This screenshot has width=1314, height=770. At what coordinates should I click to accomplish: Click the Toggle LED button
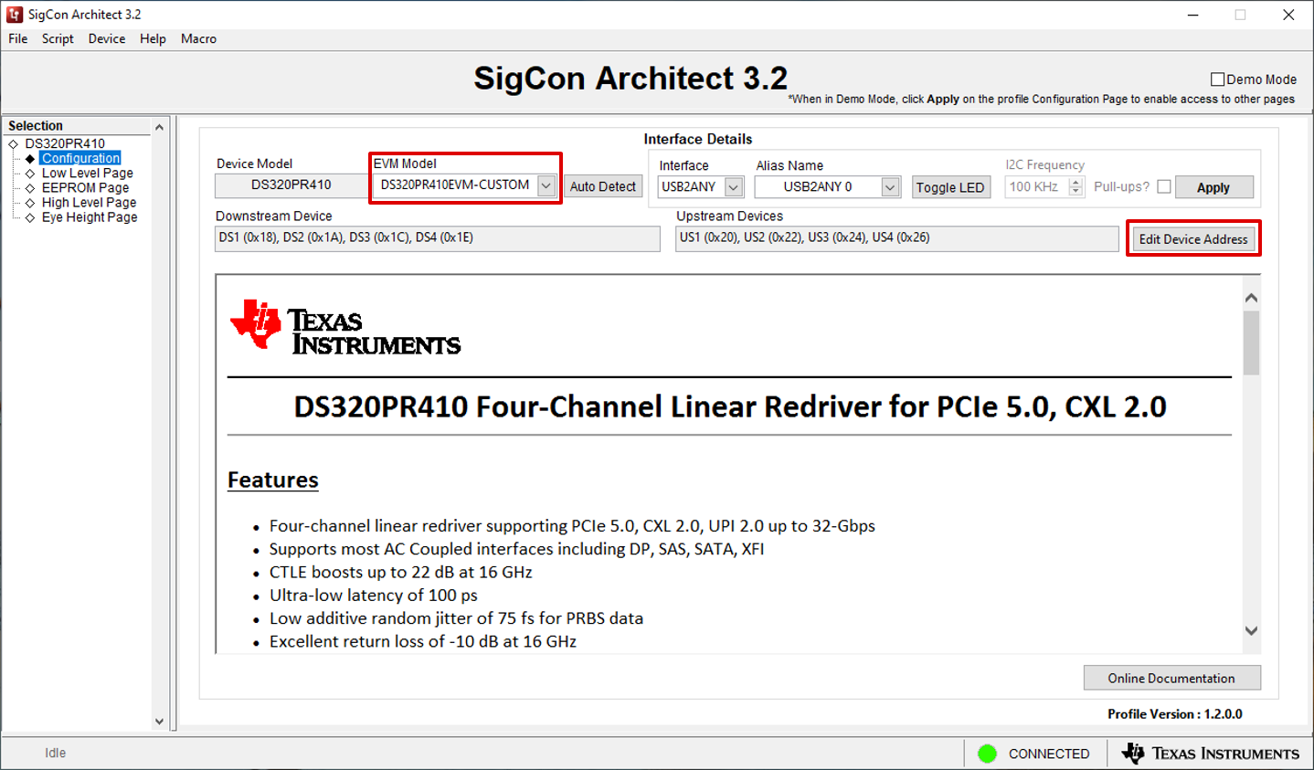click(949, 187)
